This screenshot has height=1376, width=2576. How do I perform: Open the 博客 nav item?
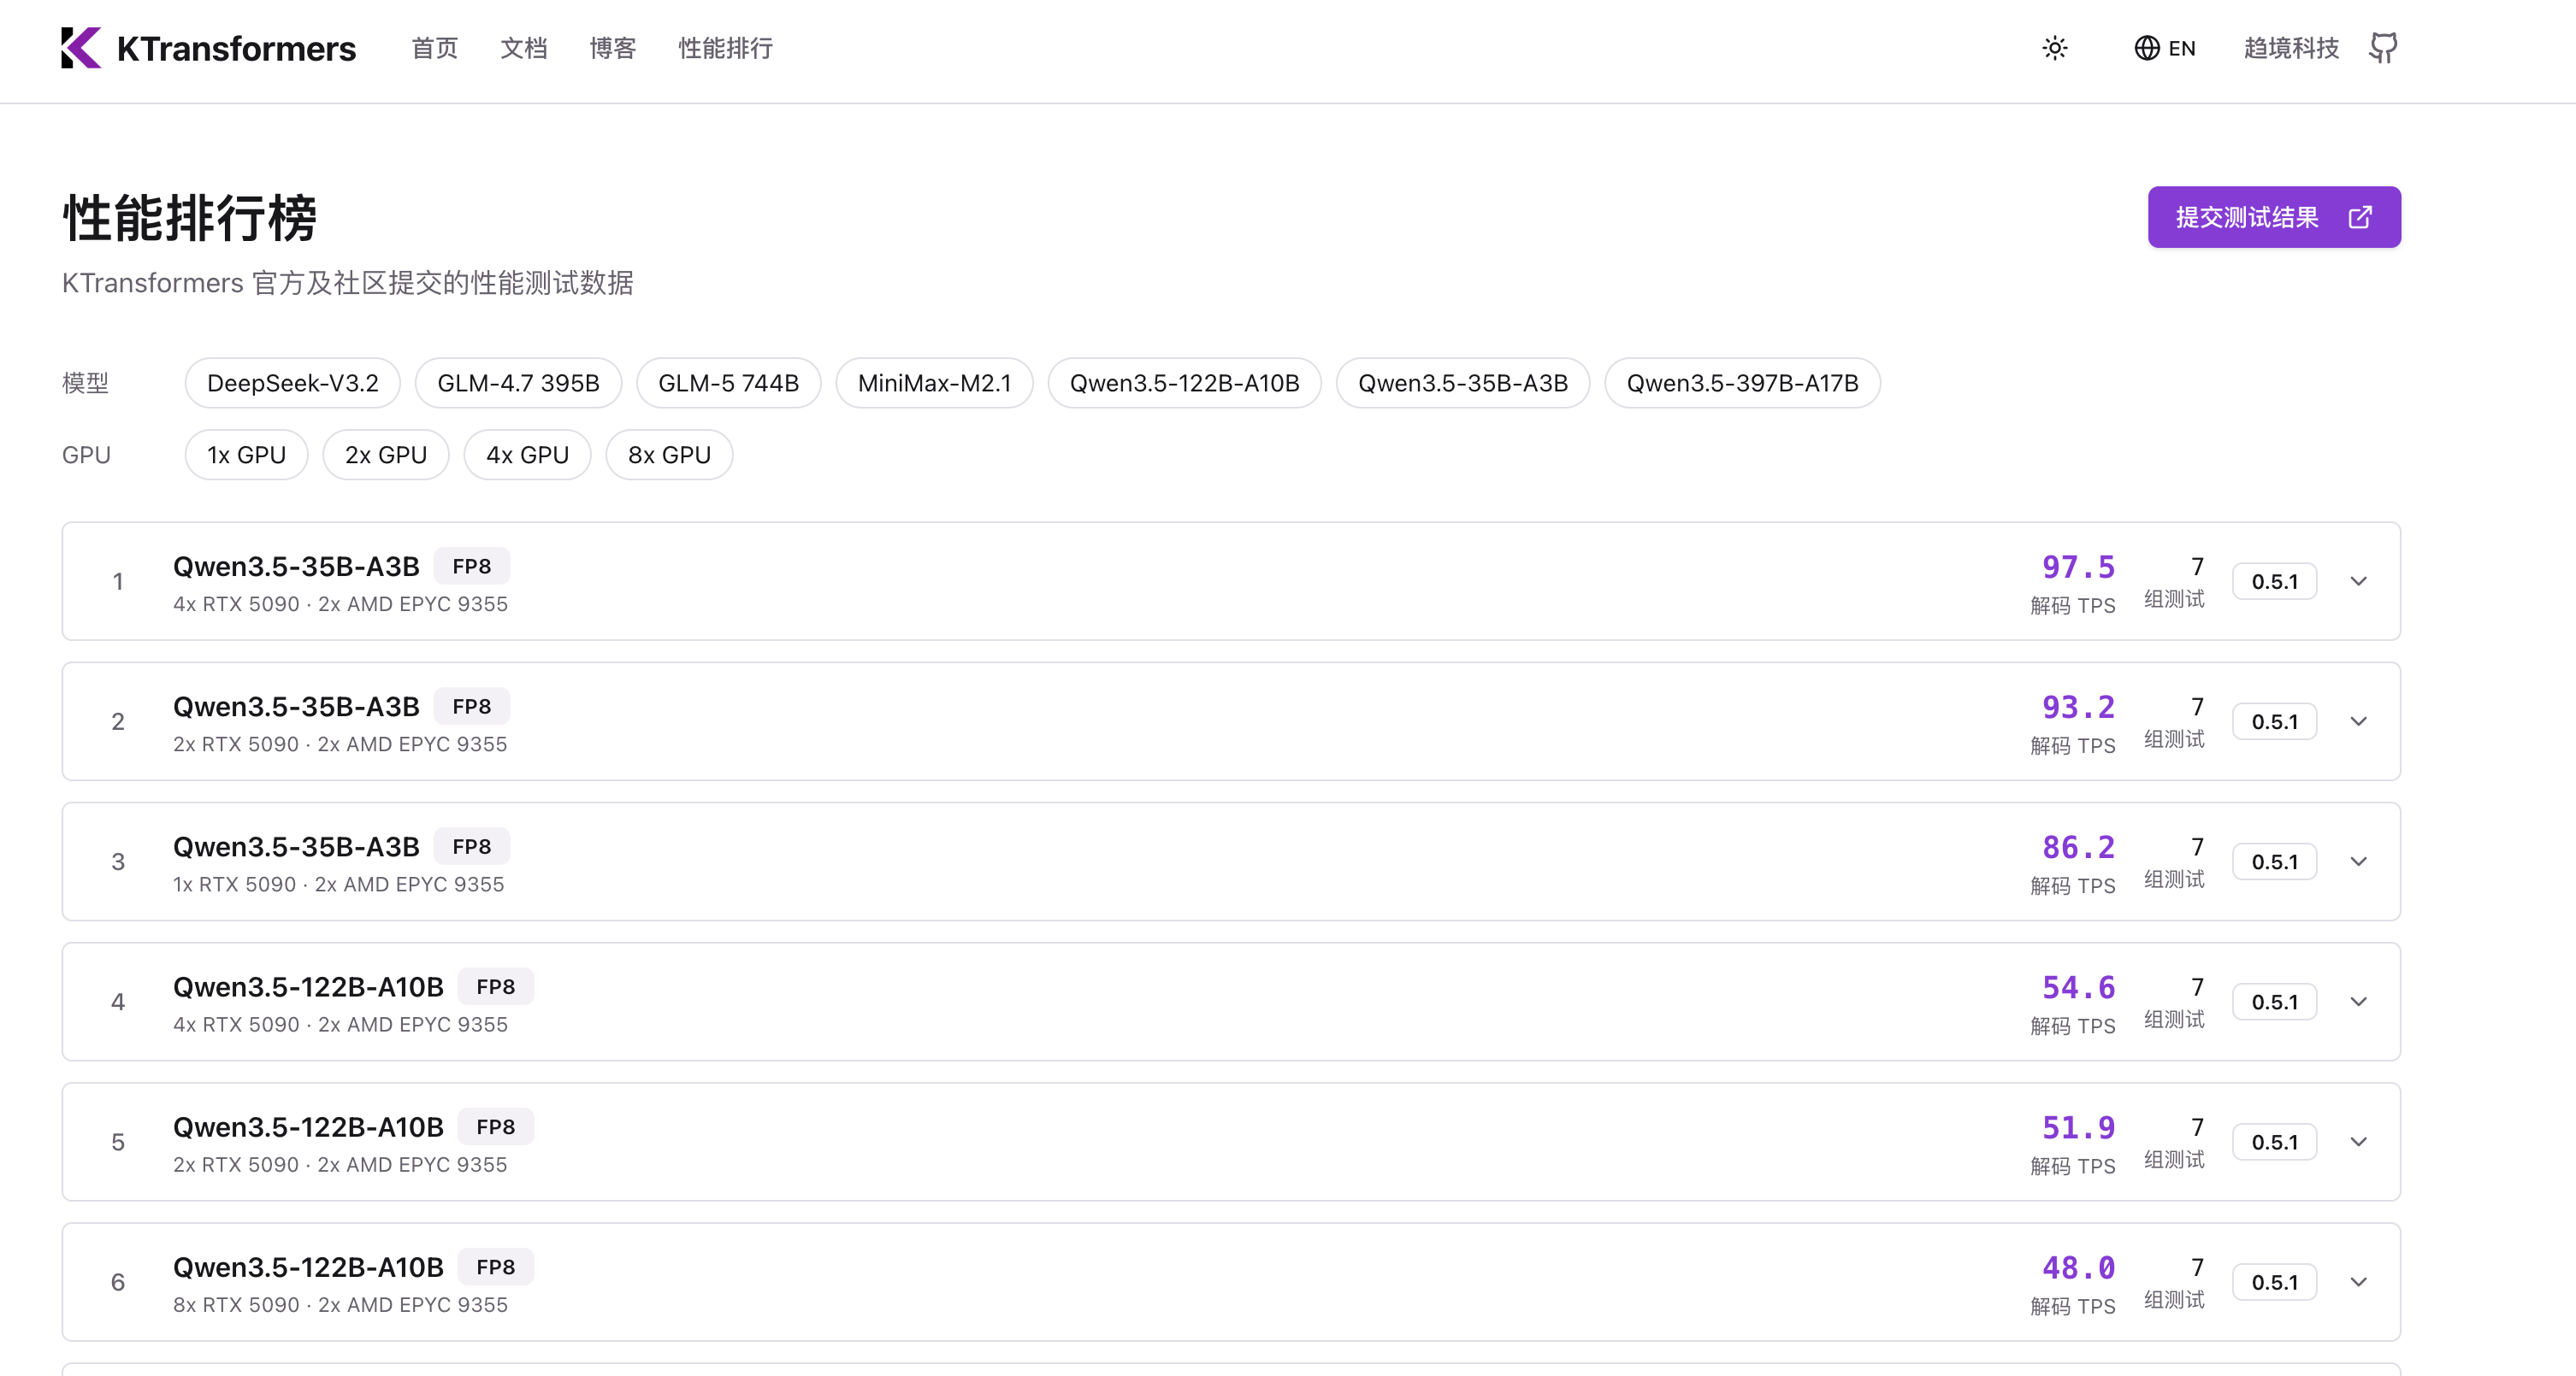[613, 48]
